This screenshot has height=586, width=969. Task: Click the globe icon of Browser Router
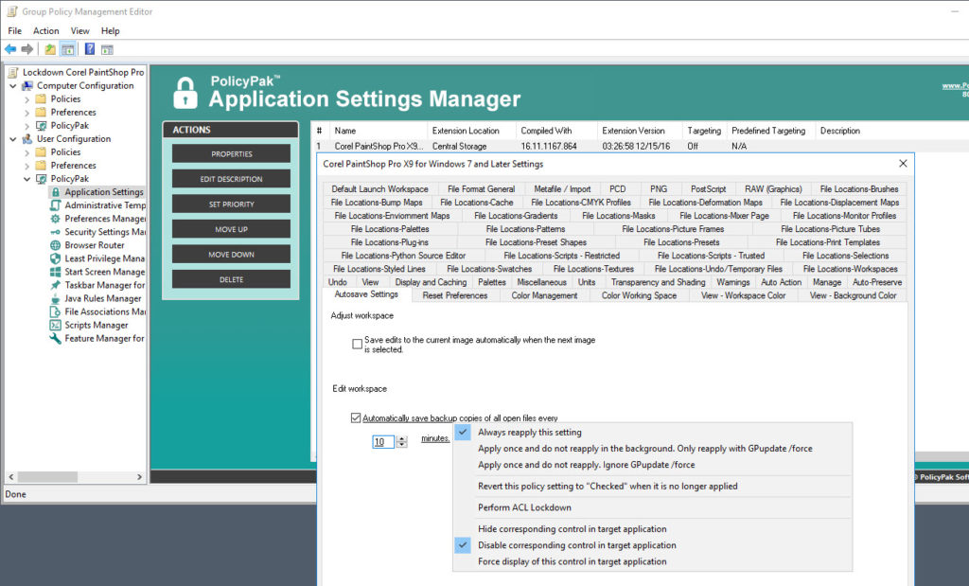[55, 245]
